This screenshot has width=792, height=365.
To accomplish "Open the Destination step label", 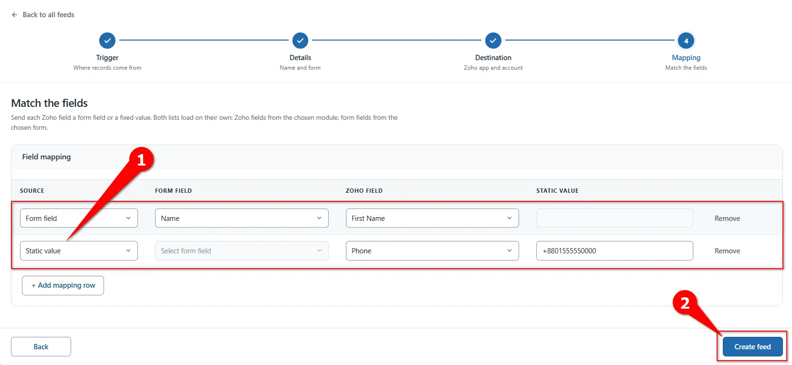I will coord(493,58).
